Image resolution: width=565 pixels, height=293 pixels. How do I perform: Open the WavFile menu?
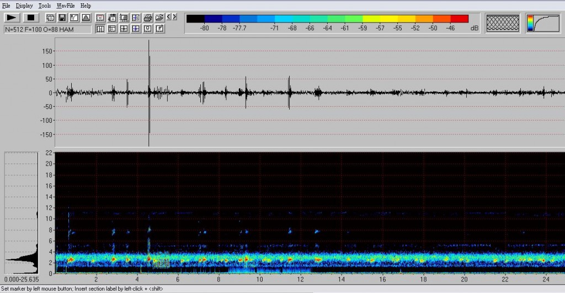(x=66, y=6)
